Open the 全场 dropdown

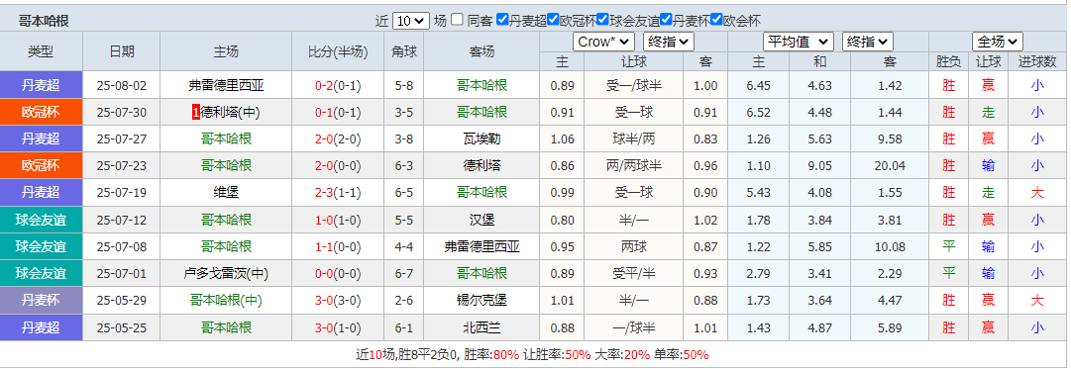[x=998, y=42]
